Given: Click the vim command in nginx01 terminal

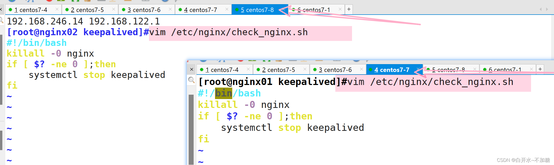Looking at the screenshot, I should (x=431, y=82).
